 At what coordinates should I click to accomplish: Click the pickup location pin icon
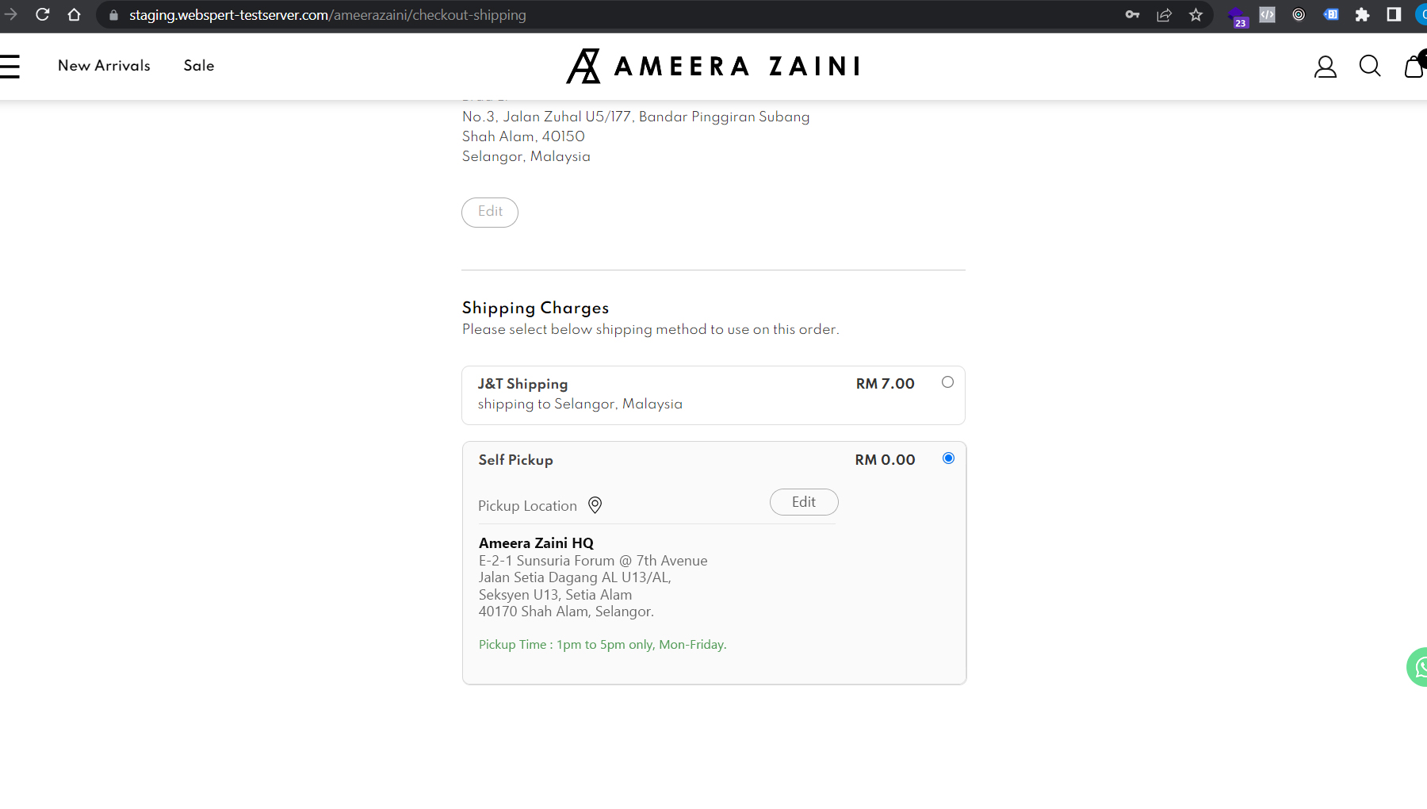pos(595,505)
